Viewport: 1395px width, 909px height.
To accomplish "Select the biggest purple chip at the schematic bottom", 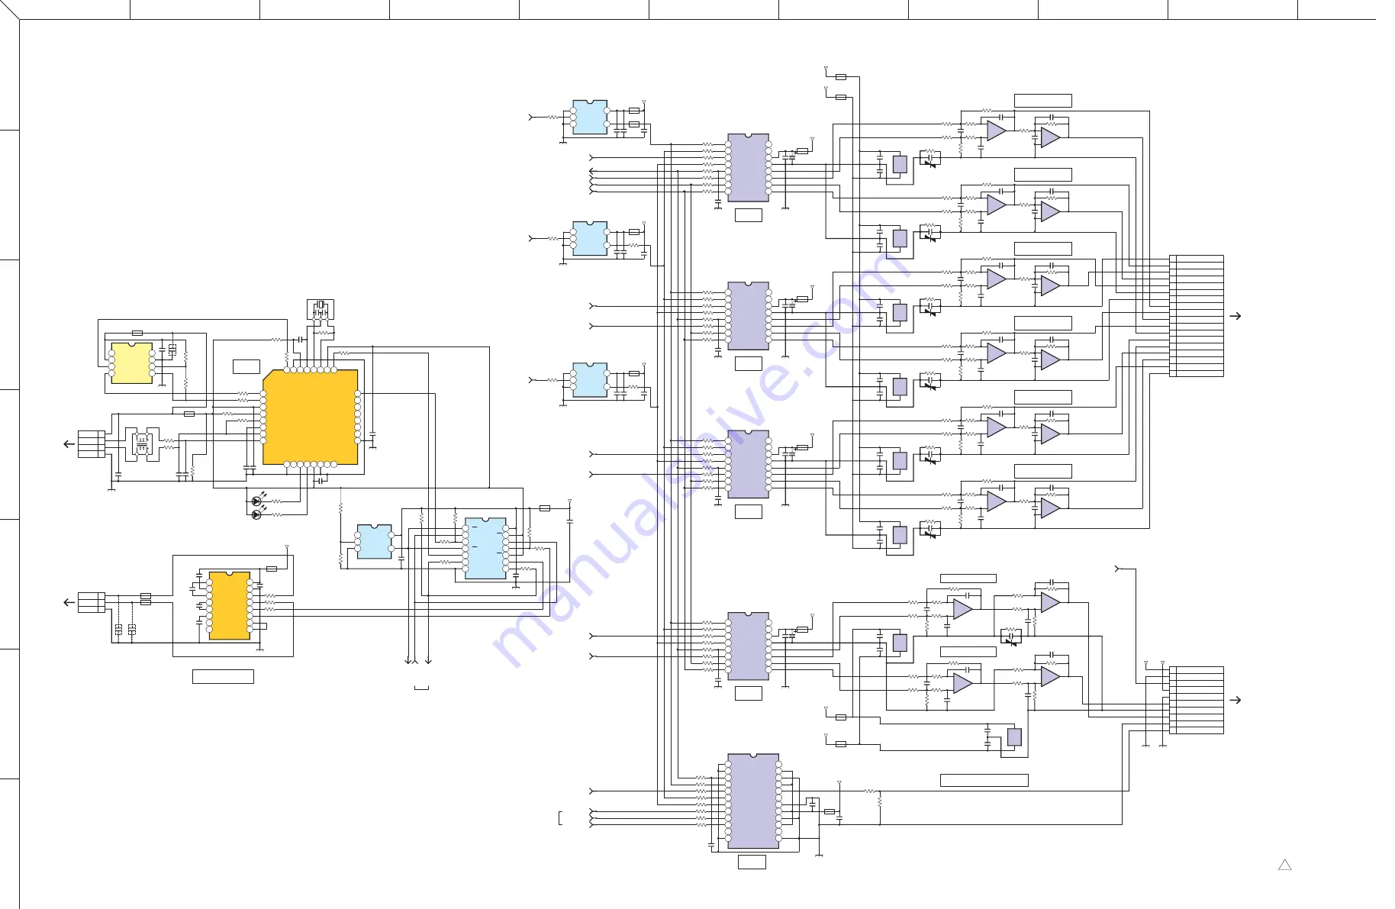I will click(x=753, y=801).
